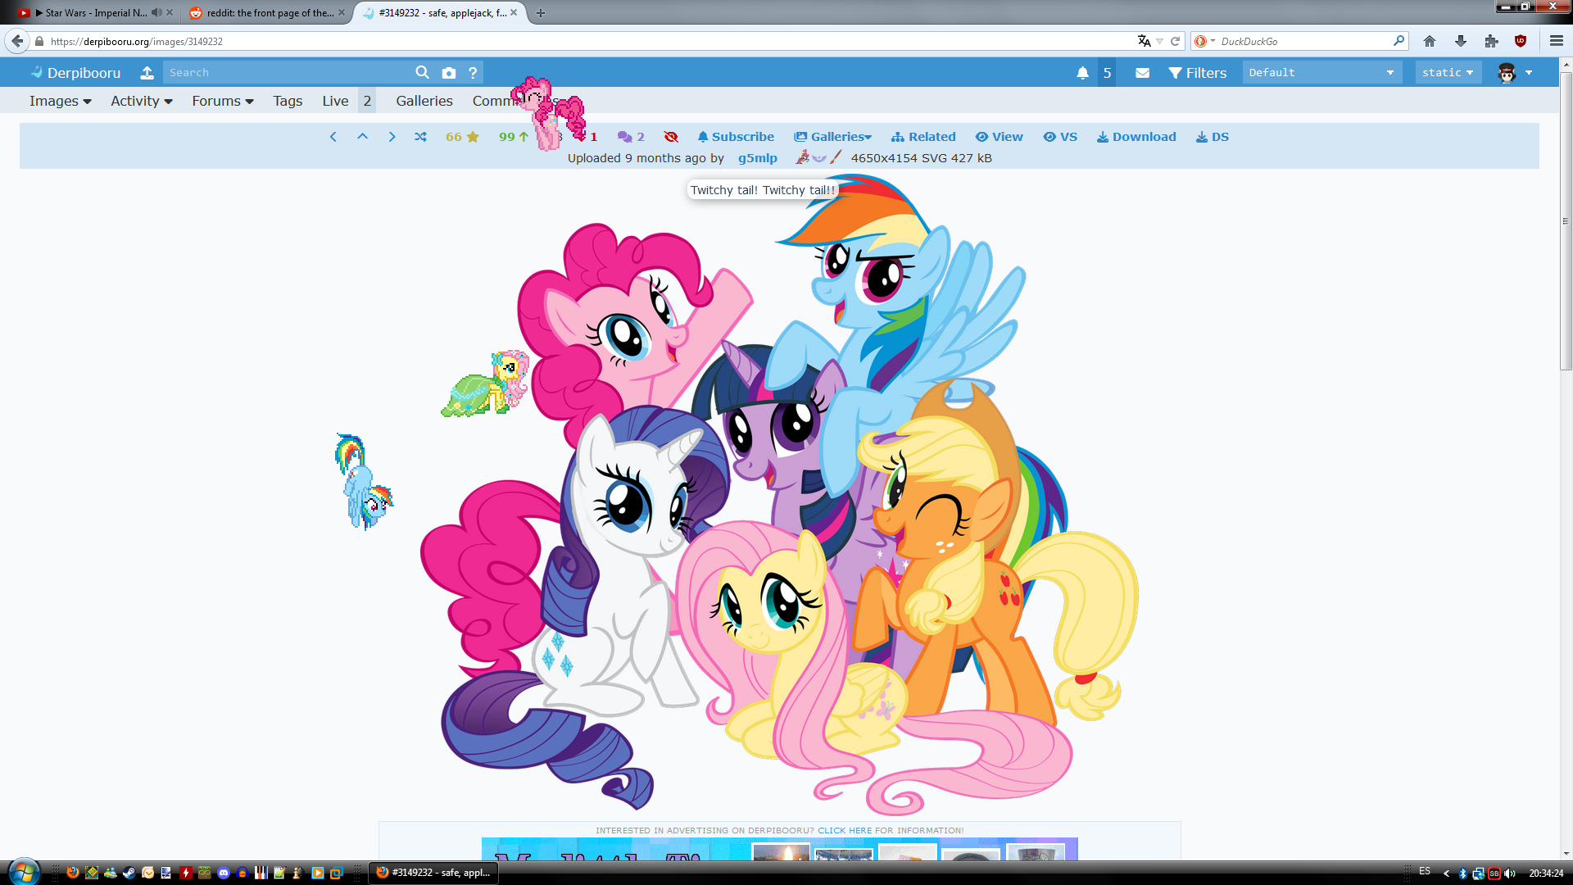Open uploader g5mlp's profile
Viewport: 1573px width, 885px height.
click(x=757, y=158)
